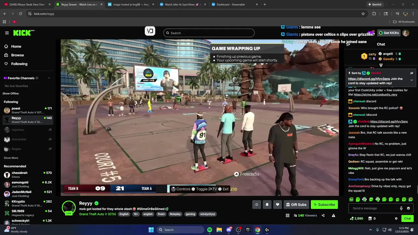Open poast channel in Following list
The height and width of the screenshot is (235, 418).
click(28, 110)
